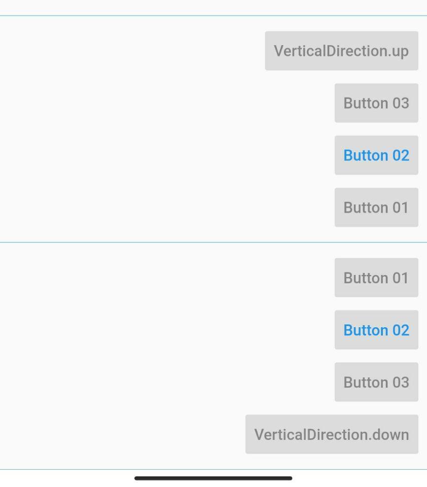Tap Button 03 in the VerticalDirection.down group
Viewport: 427px width, 487px height.
376,382
